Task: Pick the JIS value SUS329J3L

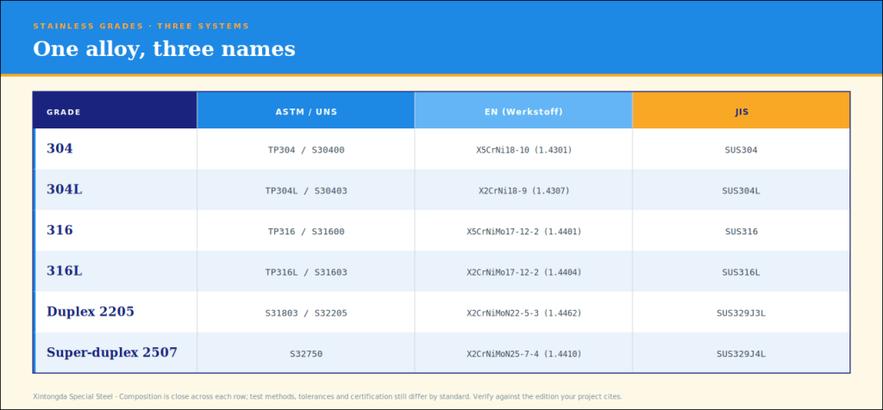Action: 741,314
